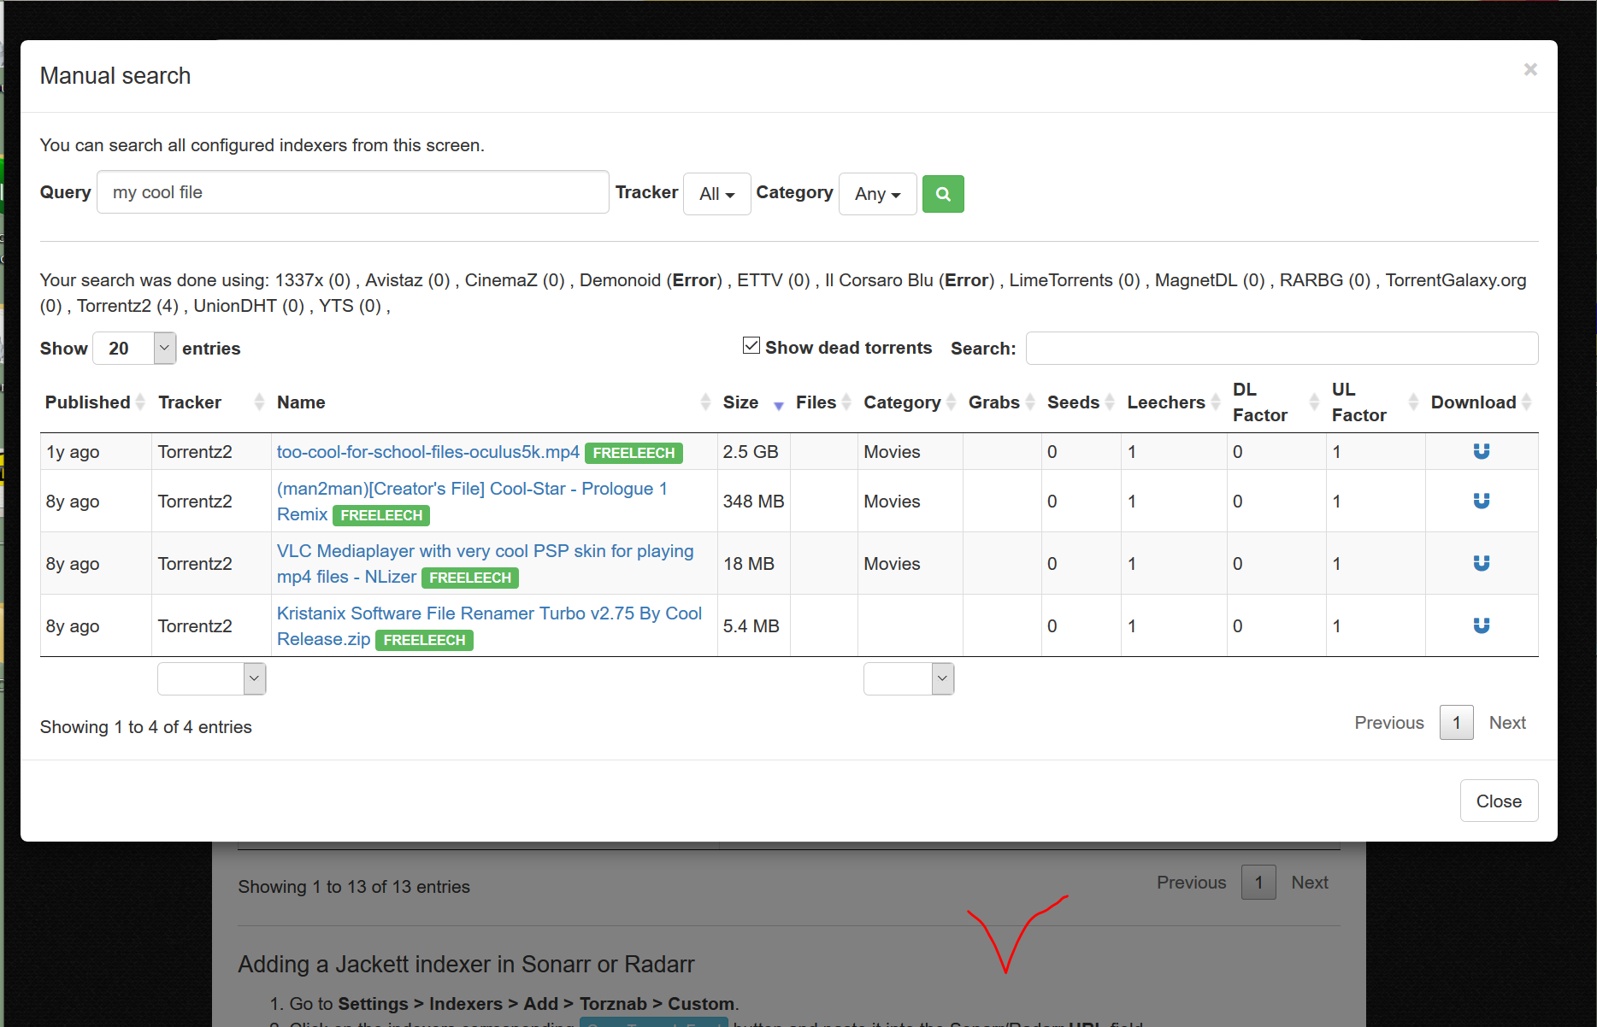Download the Cool-Star Prologue Remix torrent
1597x1027 pixels.
coord(1480,501)
